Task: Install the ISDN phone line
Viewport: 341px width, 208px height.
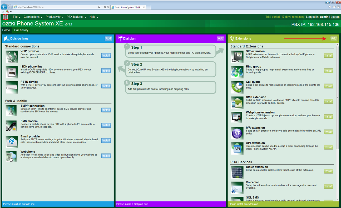Action: [x=106, y=71]
